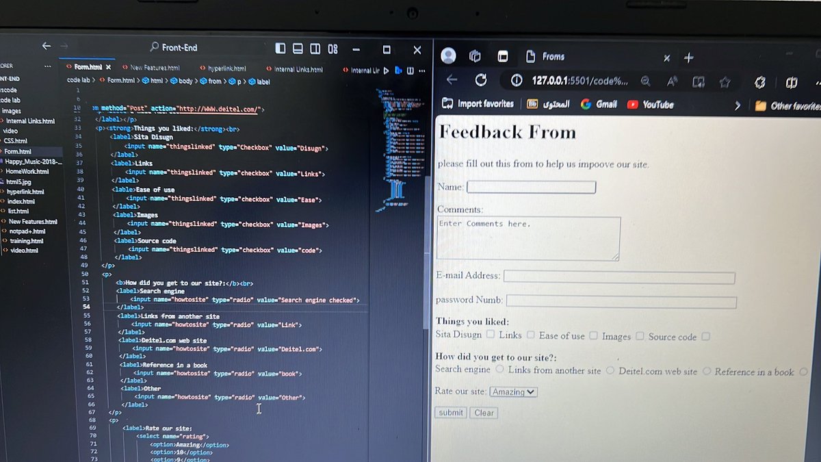Open video.html in the Explorer
This screenshot has height=462, width=821.
coord(24,251)
